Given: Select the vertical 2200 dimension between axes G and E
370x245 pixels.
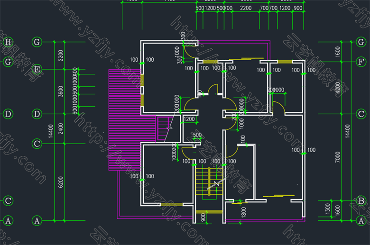Looking at the screenshot, I should tap(61, 55).
